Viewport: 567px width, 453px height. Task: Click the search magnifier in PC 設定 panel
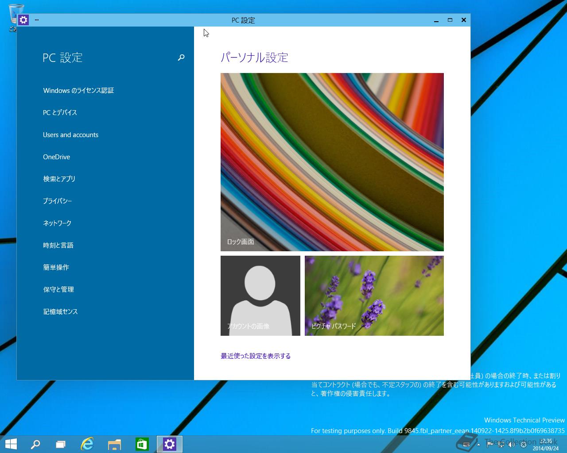[x=181, y=58]
